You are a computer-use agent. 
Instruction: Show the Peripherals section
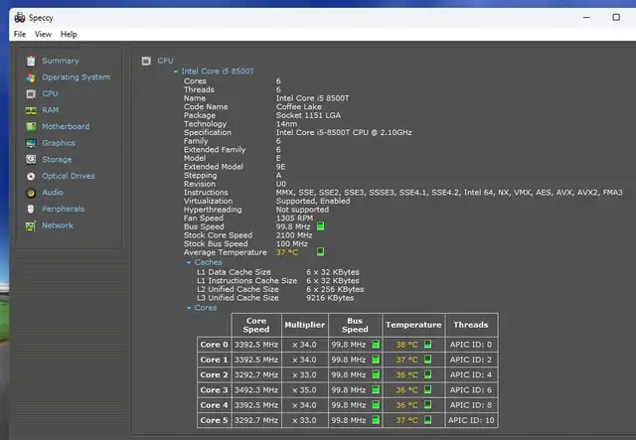click(x=64, y=209)
